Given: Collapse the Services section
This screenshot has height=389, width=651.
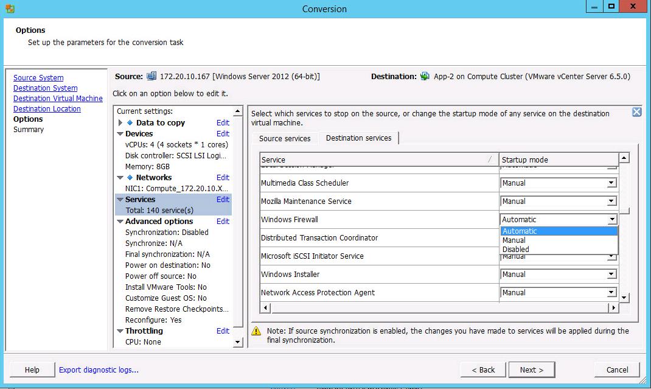Looking at the screenshot, I should [120, 200].
